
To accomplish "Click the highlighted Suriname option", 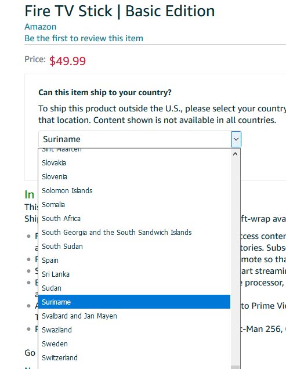I will click(x=134, y=302).
